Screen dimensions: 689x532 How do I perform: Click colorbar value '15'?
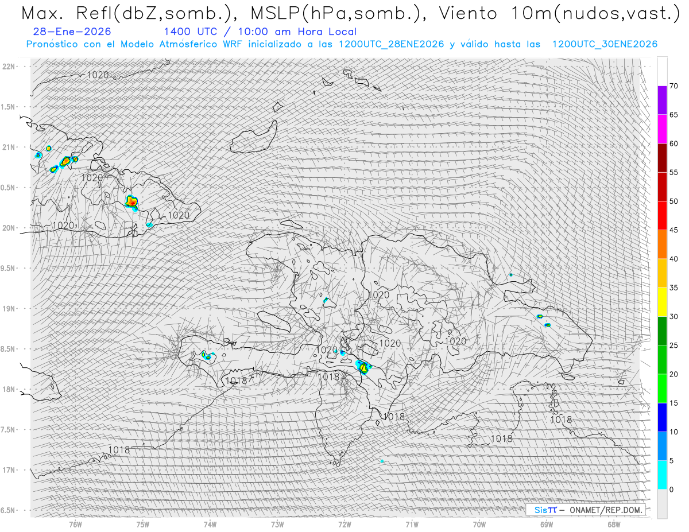tap(673, 403)
